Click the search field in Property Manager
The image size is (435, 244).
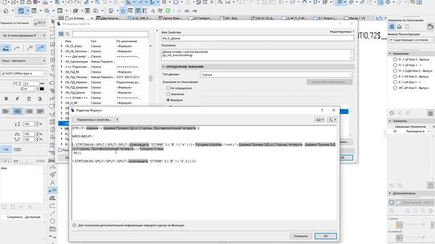point(110,34)
